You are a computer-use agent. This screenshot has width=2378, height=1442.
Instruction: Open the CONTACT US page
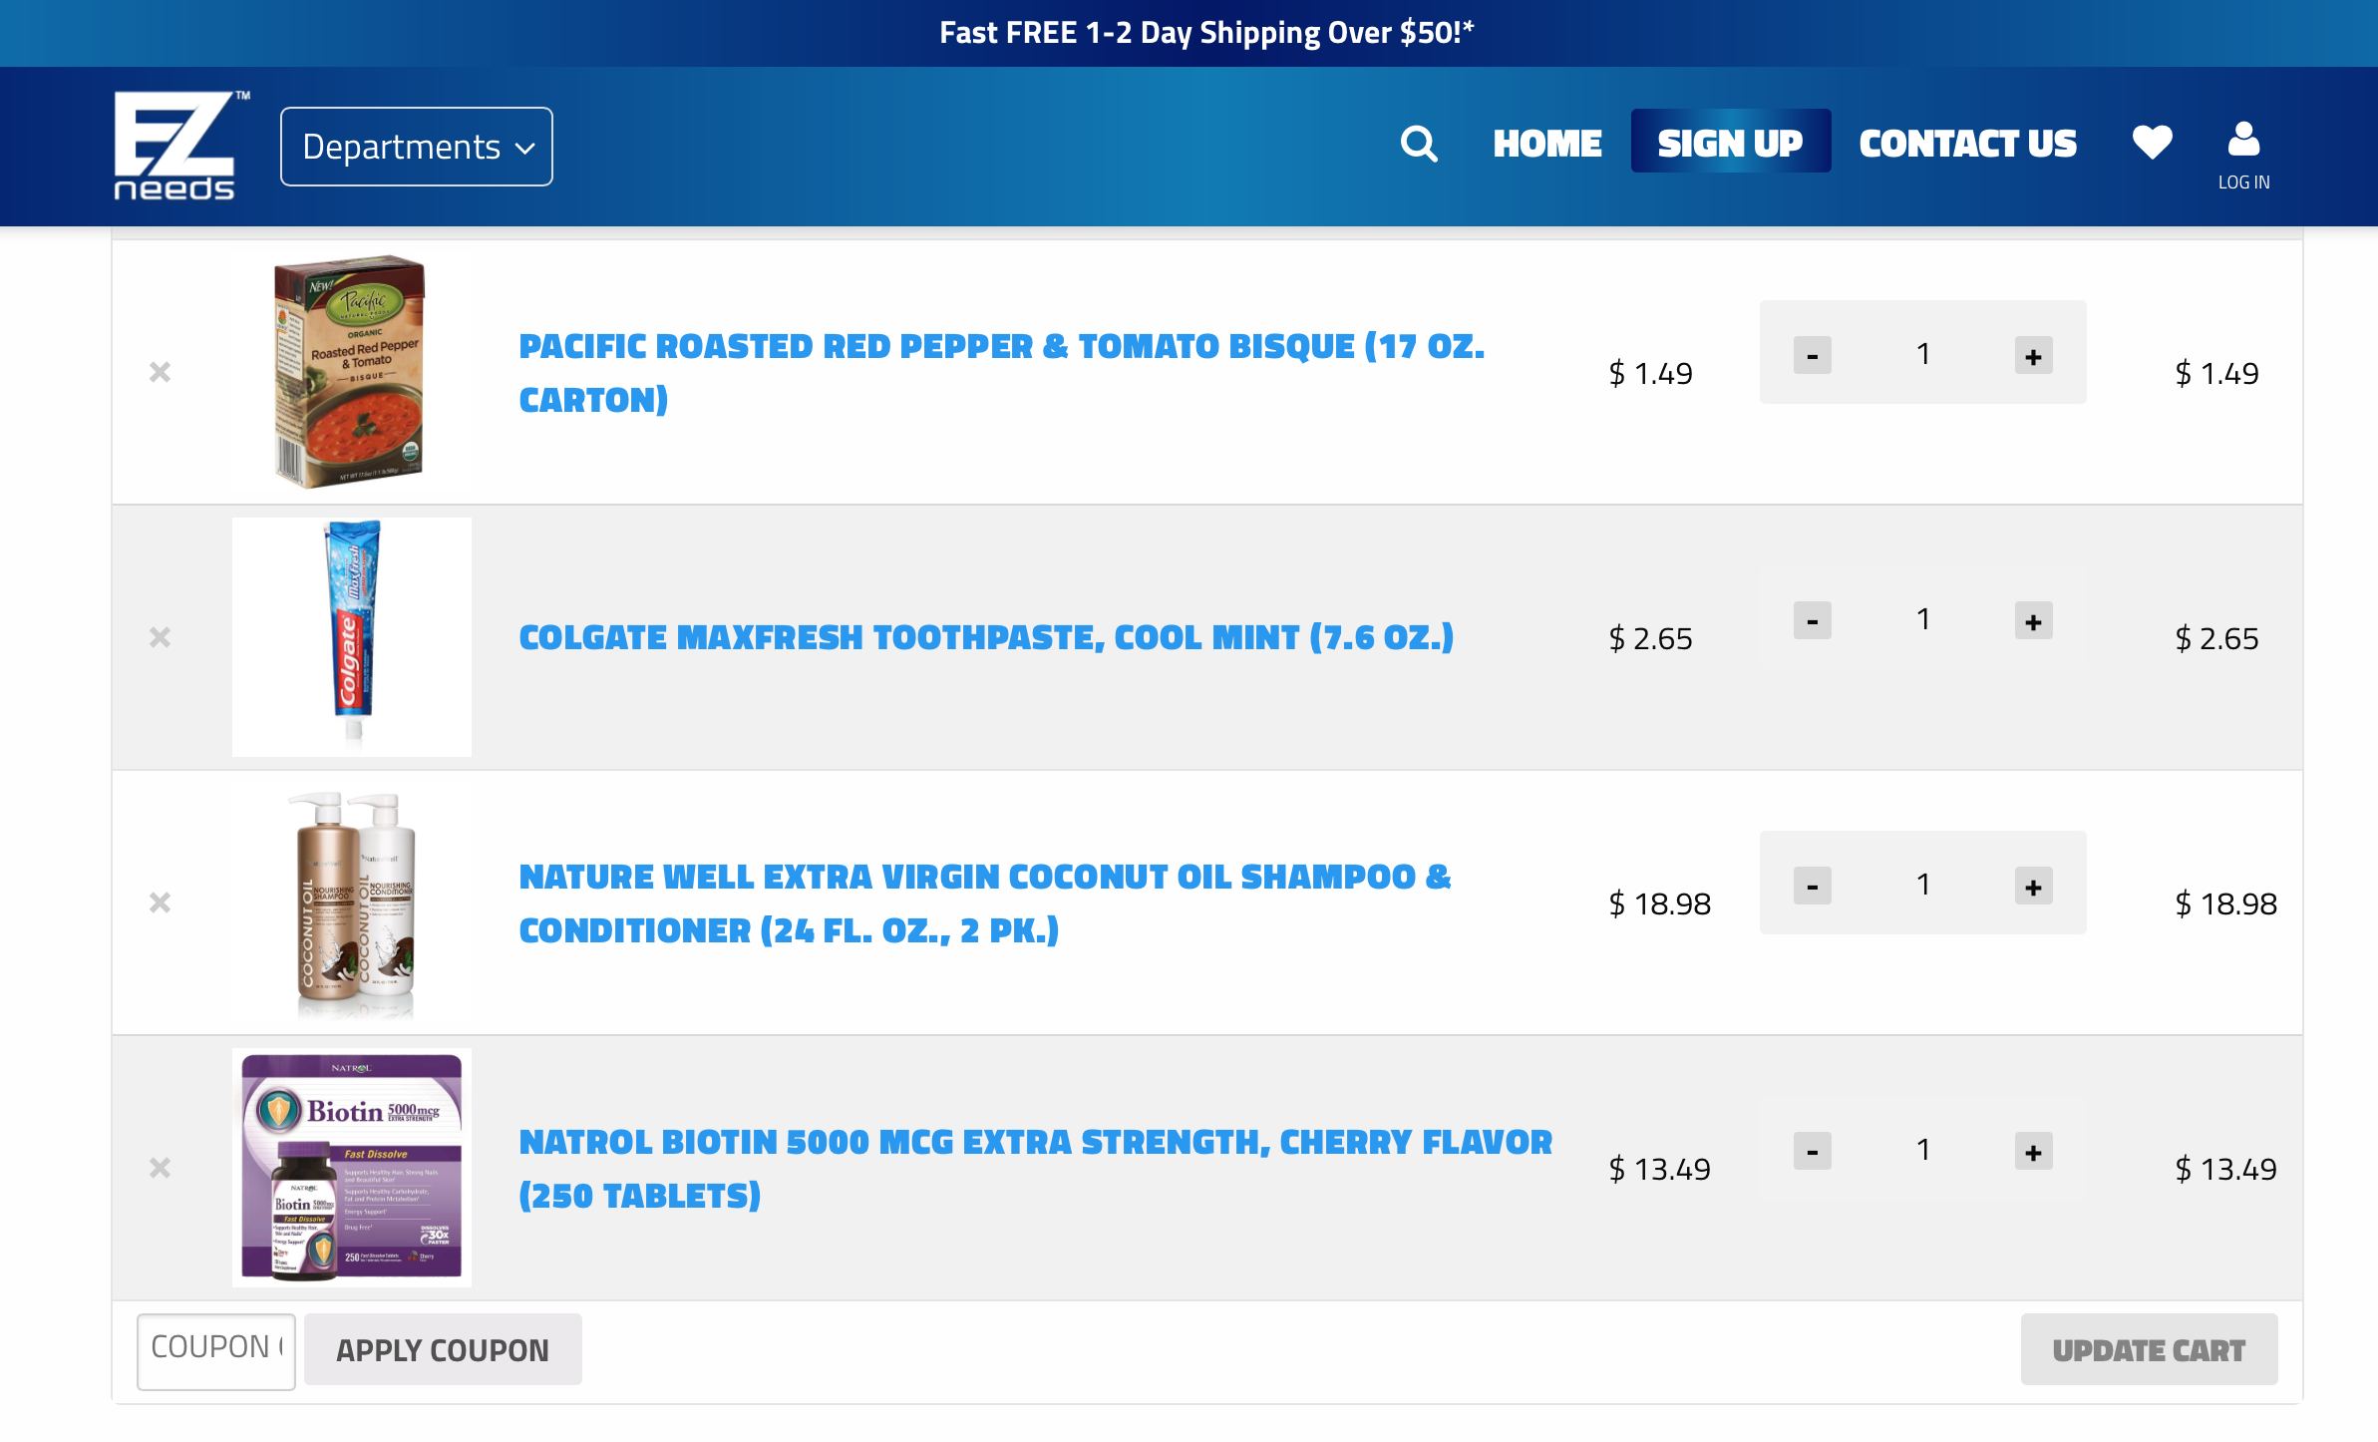[1967, 144]
